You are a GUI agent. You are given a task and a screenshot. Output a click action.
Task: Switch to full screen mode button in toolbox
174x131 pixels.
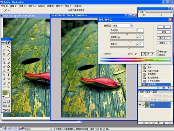tap(9, 105)
